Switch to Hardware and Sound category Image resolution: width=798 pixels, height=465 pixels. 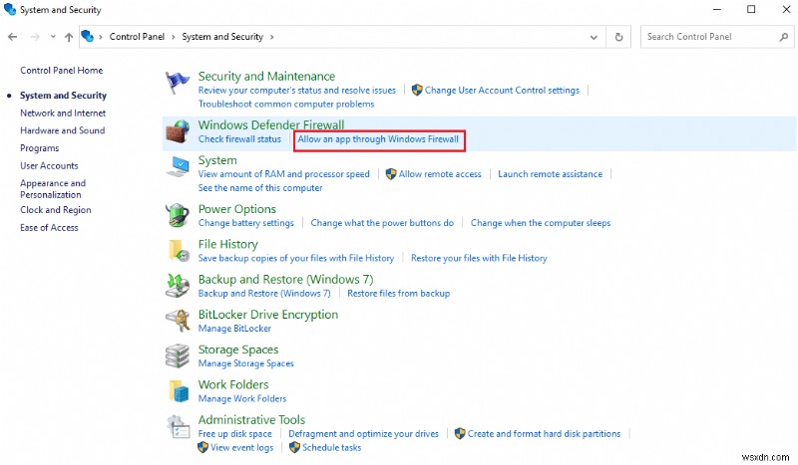[62, 130]
